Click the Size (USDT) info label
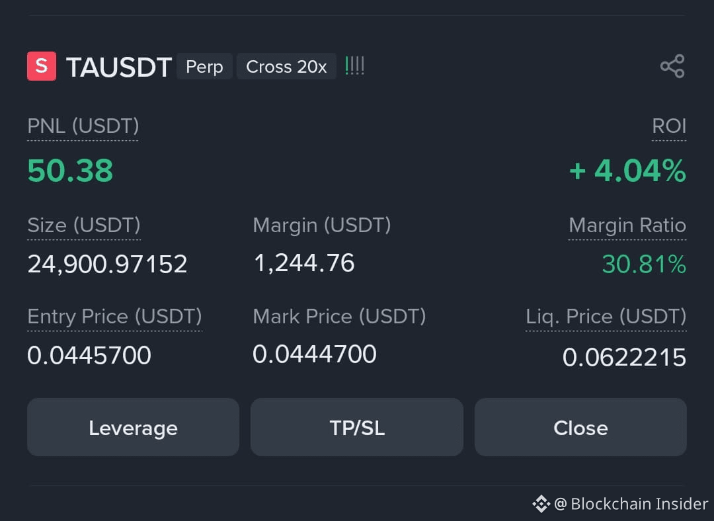This screenshot has height=521, width=714. 83,225
